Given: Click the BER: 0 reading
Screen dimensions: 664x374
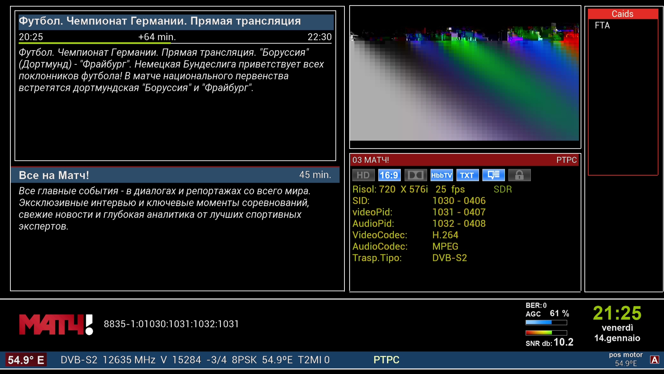Looking at the screenshot, I should [536, 305].
